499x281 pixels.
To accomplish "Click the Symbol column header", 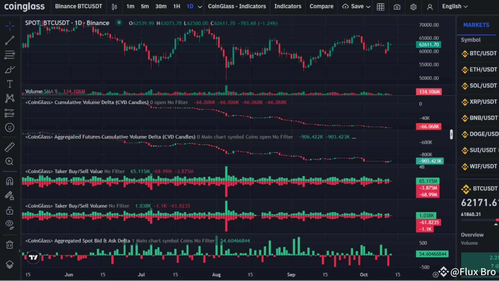I will click(x=471, y=40).
